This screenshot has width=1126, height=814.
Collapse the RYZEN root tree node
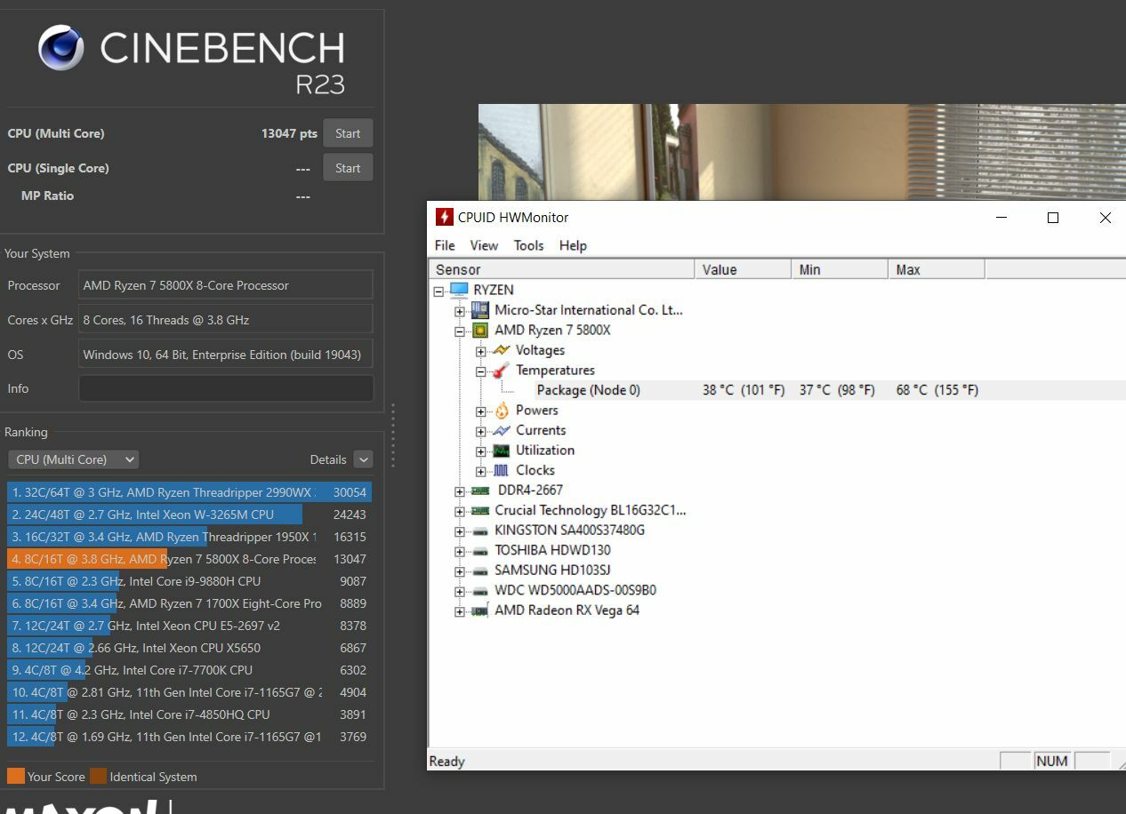point(438,291)
